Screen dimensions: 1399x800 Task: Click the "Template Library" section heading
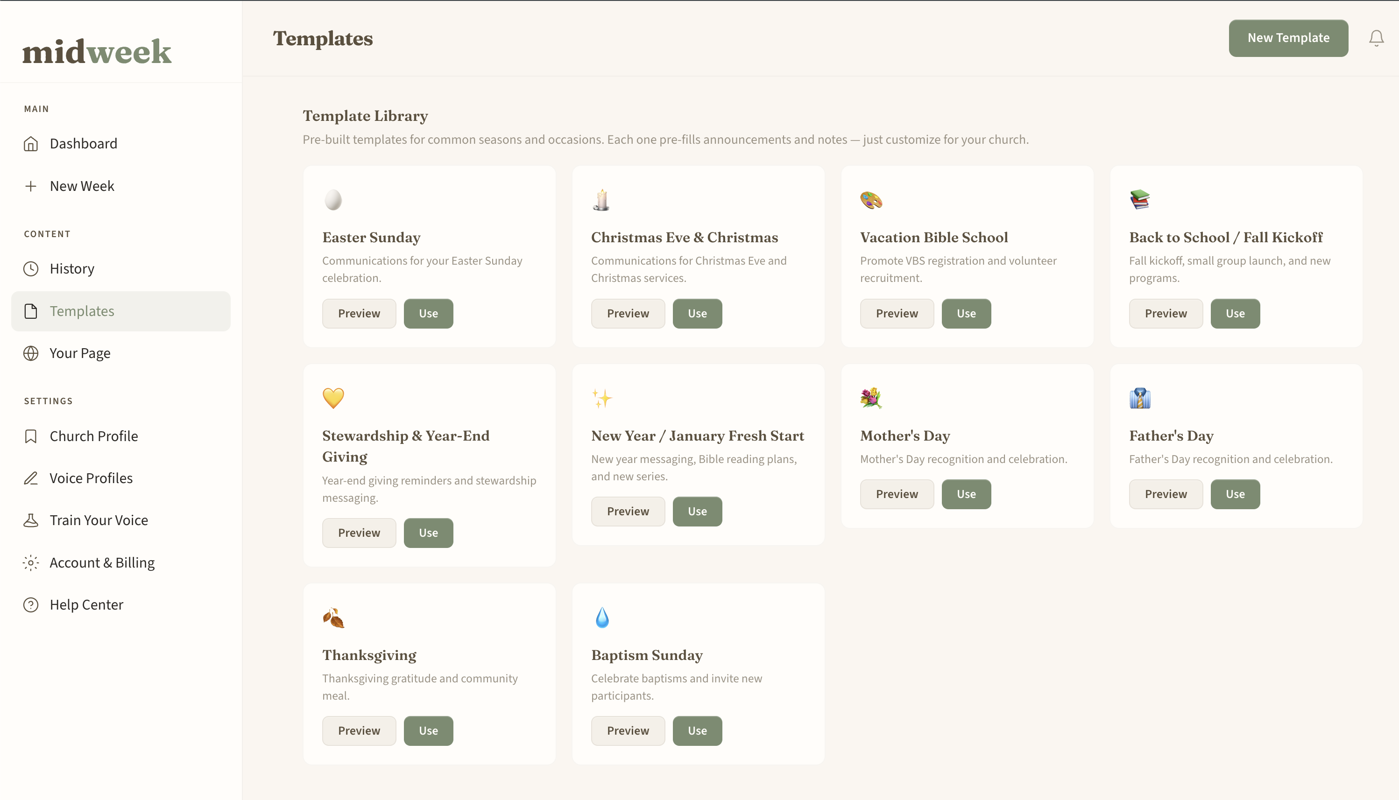pos(365,116)
